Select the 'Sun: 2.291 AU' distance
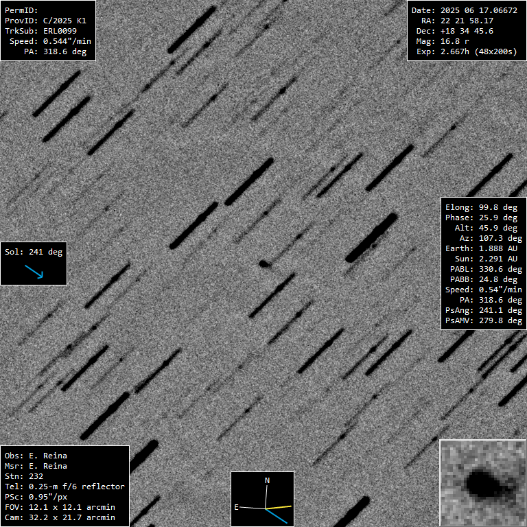This screenshot has height=527, width=527. tap(486, 259)
